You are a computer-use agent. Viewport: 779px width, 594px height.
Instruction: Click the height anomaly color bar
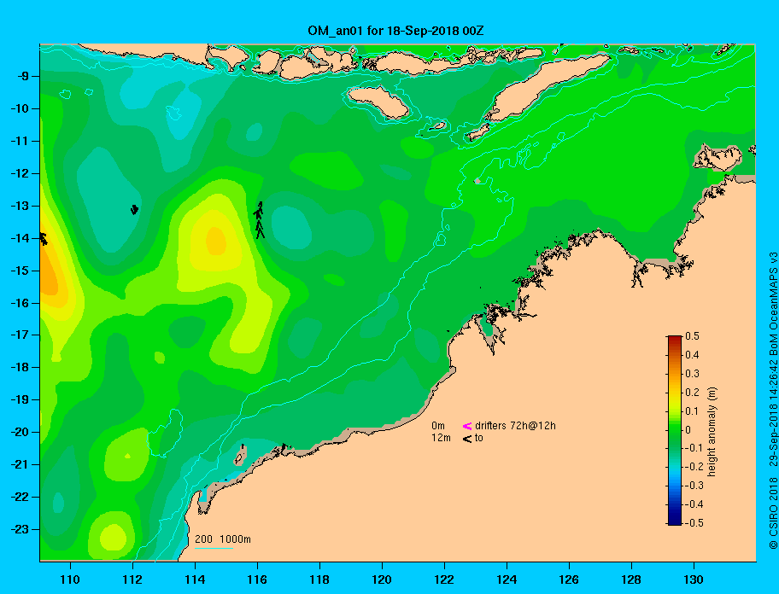[675, 430]
